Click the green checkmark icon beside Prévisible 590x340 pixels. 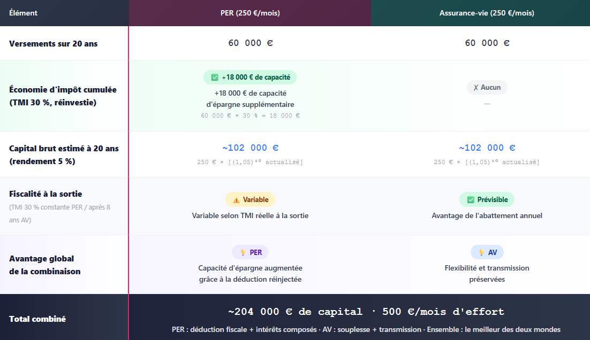[x=471, y=200]
